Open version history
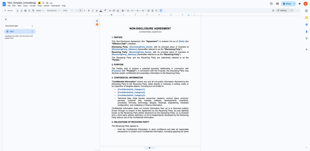This screenshot has height=151, width=310. click(x=271, y=4)
